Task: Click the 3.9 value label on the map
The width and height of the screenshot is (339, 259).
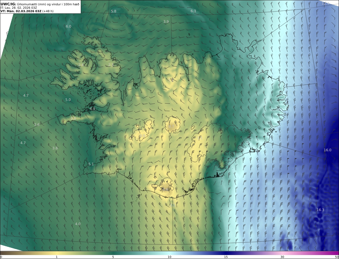Action: (166, 22)
